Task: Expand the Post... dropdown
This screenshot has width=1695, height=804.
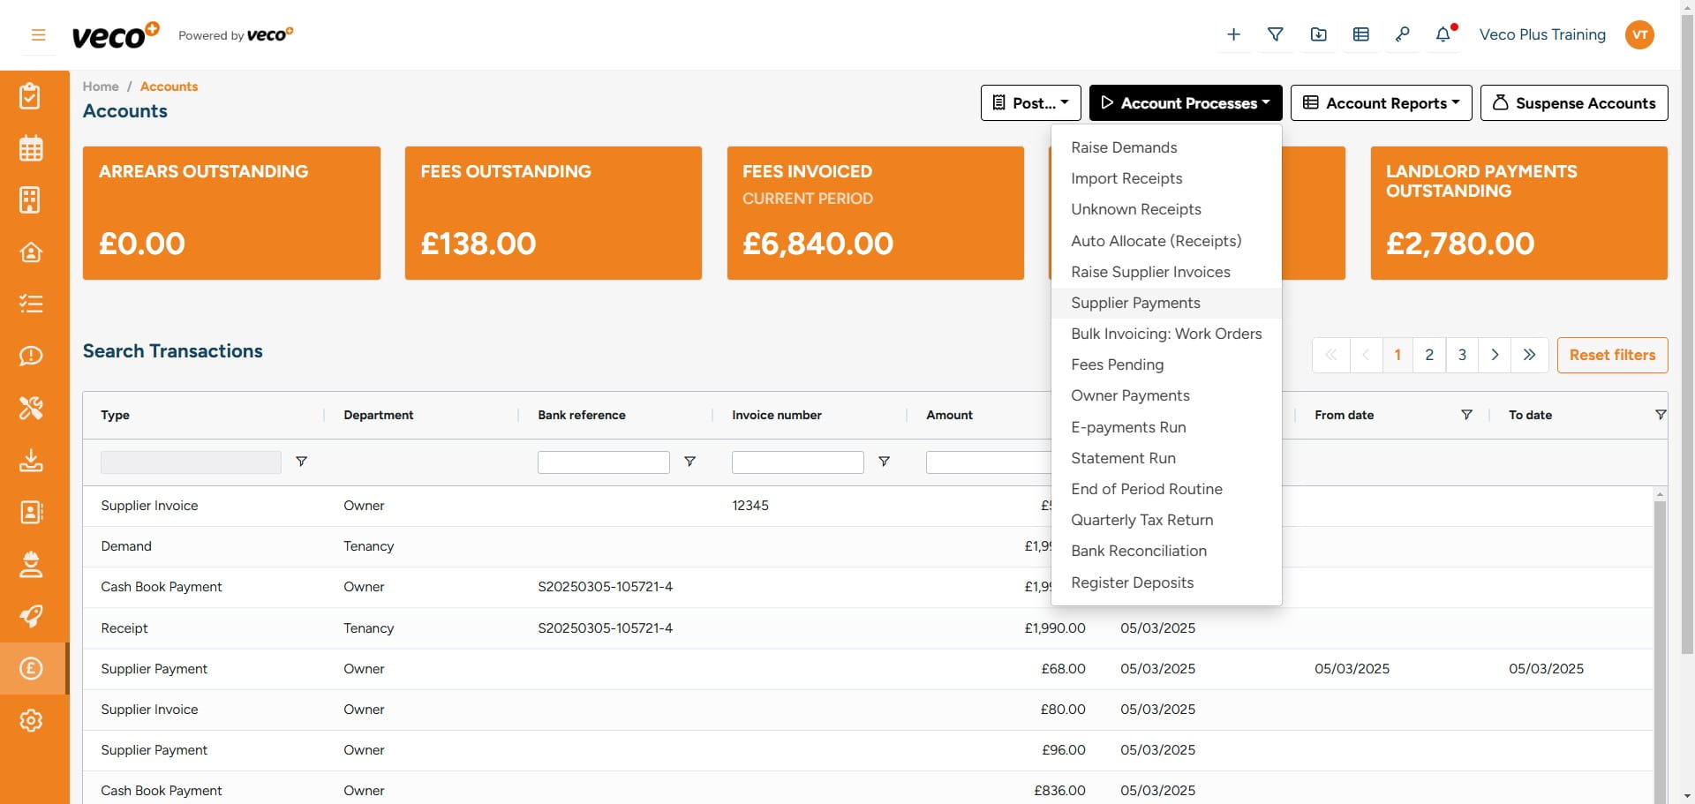Action: (x=1030, y=103)
